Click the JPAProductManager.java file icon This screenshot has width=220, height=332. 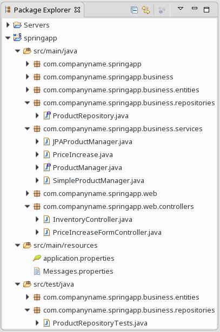(46, 141)
